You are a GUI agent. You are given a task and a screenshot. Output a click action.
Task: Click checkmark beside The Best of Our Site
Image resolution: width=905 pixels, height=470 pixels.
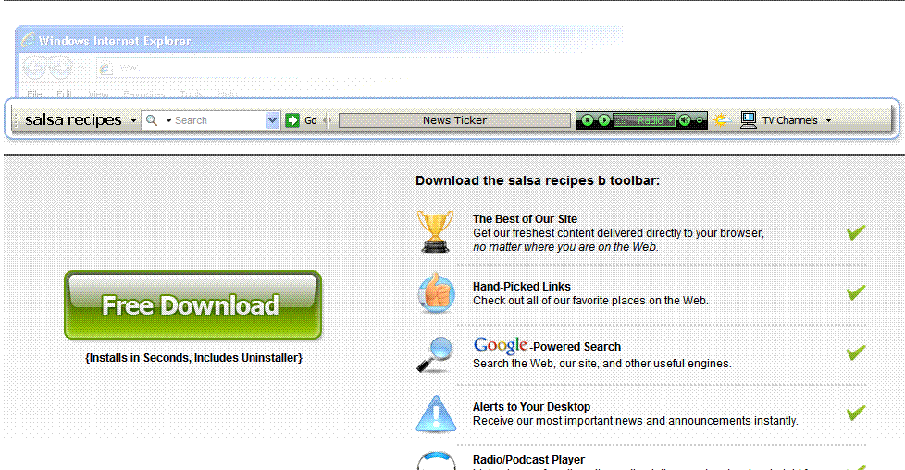coord(856,232)
